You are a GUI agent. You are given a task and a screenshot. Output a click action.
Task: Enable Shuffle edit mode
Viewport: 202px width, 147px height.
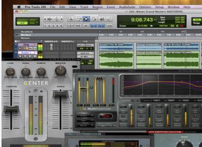22,20
